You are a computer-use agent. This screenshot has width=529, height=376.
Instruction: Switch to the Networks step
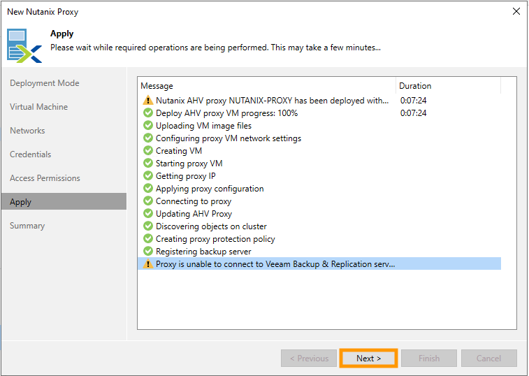27,131
